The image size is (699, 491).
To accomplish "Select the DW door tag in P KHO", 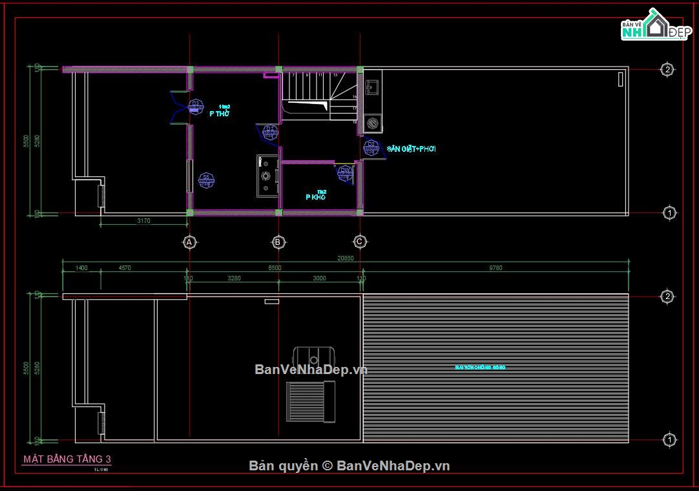I will tap(346, 173).
